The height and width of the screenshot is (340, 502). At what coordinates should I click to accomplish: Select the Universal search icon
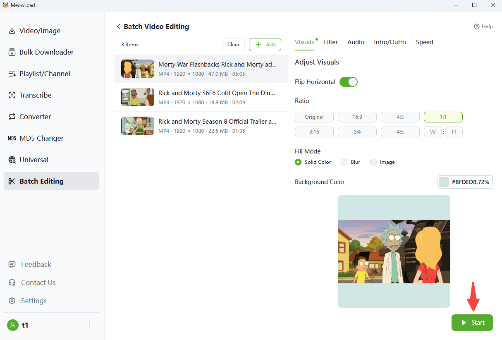click(x=12, y=160)
